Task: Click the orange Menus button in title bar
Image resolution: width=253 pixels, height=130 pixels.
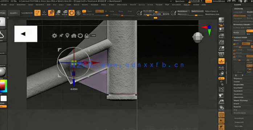Action: (x=209, y=1)
